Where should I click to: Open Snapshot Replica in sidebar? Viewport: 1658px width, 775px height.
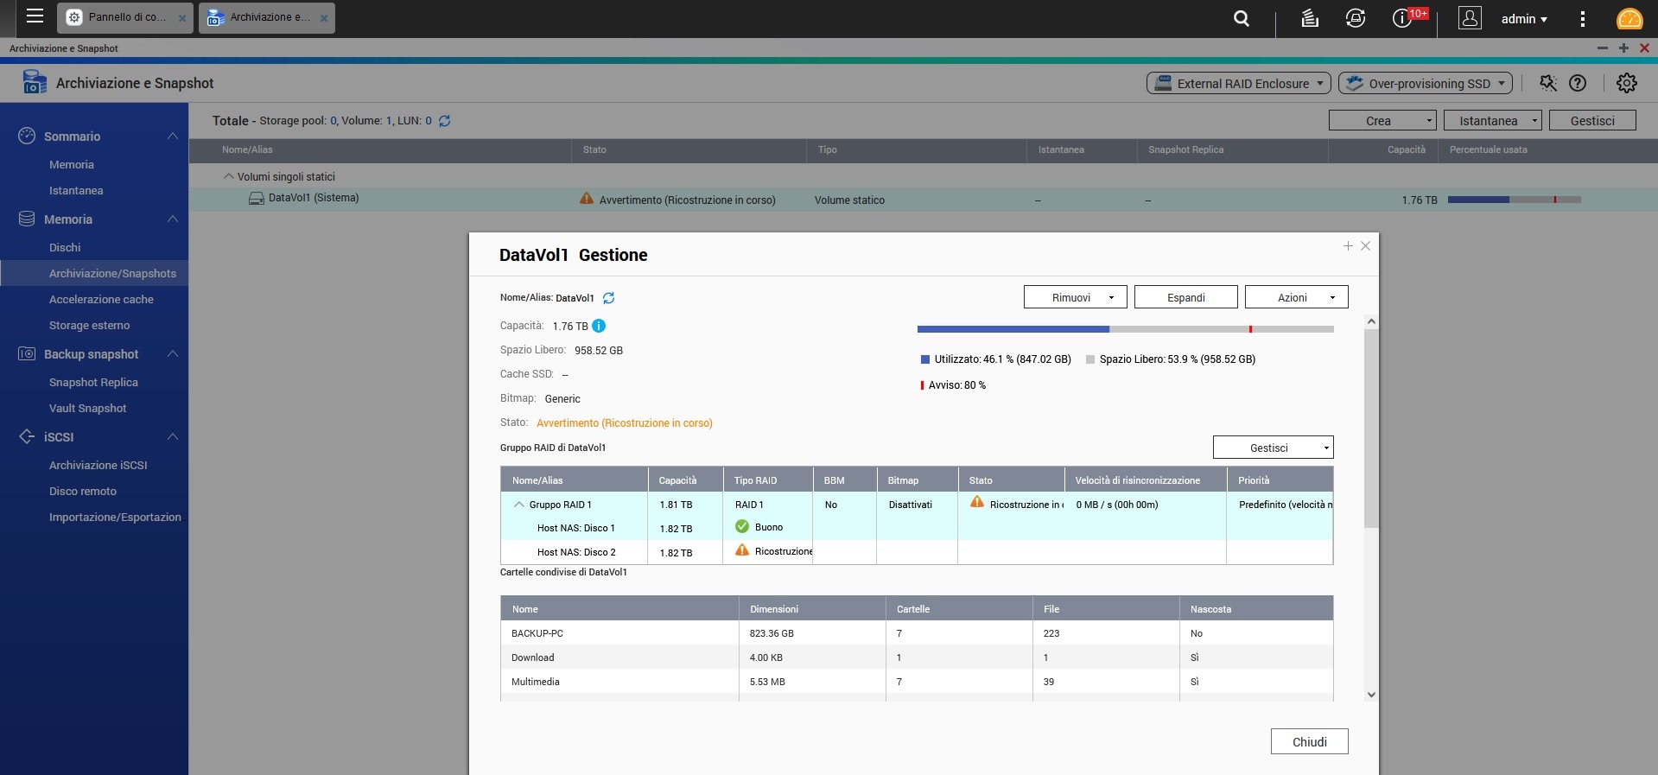pyautogui.click(x=94, y=383)
